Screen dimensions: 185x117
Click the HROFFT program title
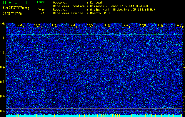19,2
